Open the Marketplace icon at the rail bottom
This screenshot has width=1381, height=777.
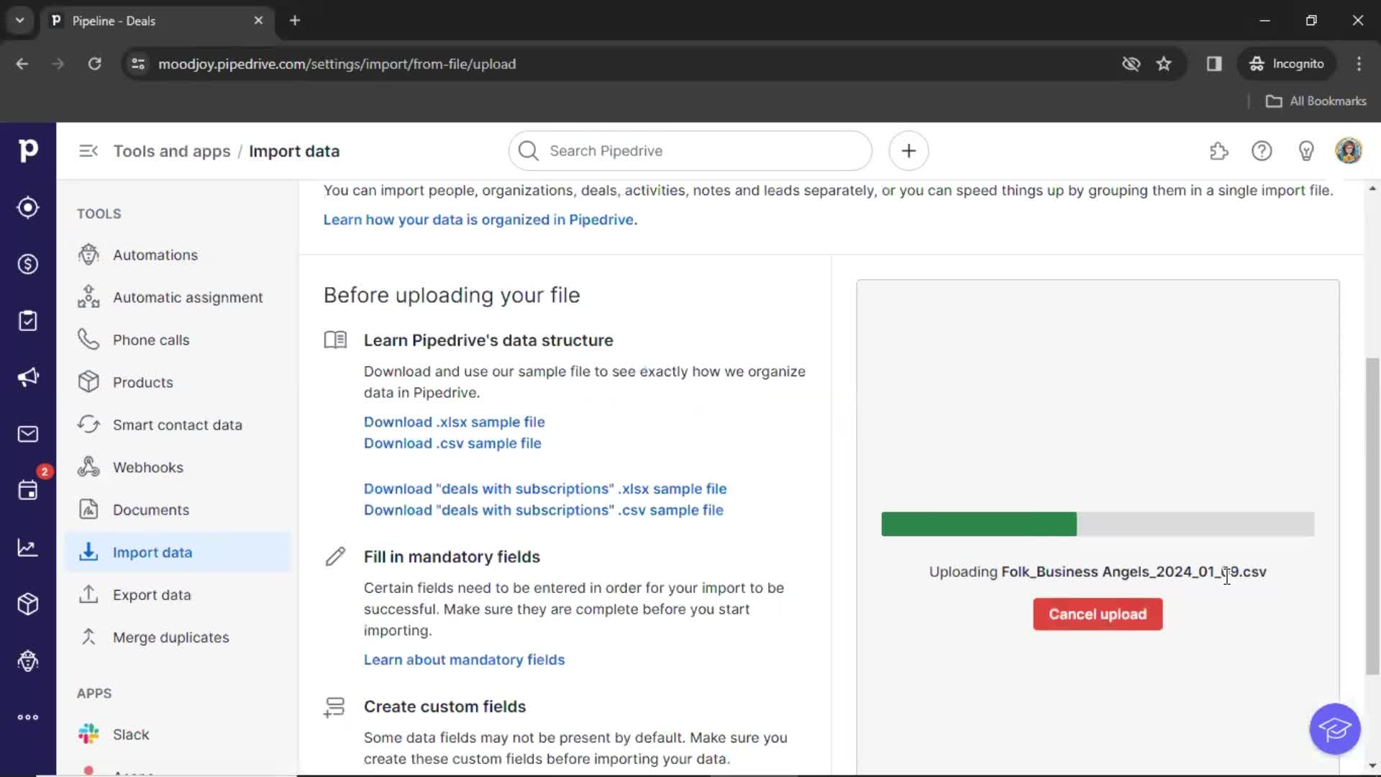27,660
